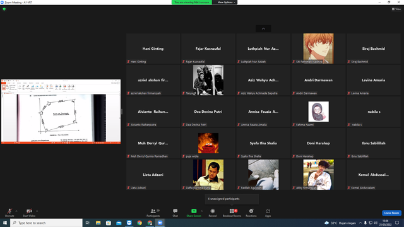Click muted mic icon beside Siraj Bachmid label
This screenshot has width=404, height=227.
pyautogui.click(x=349, y=62)
